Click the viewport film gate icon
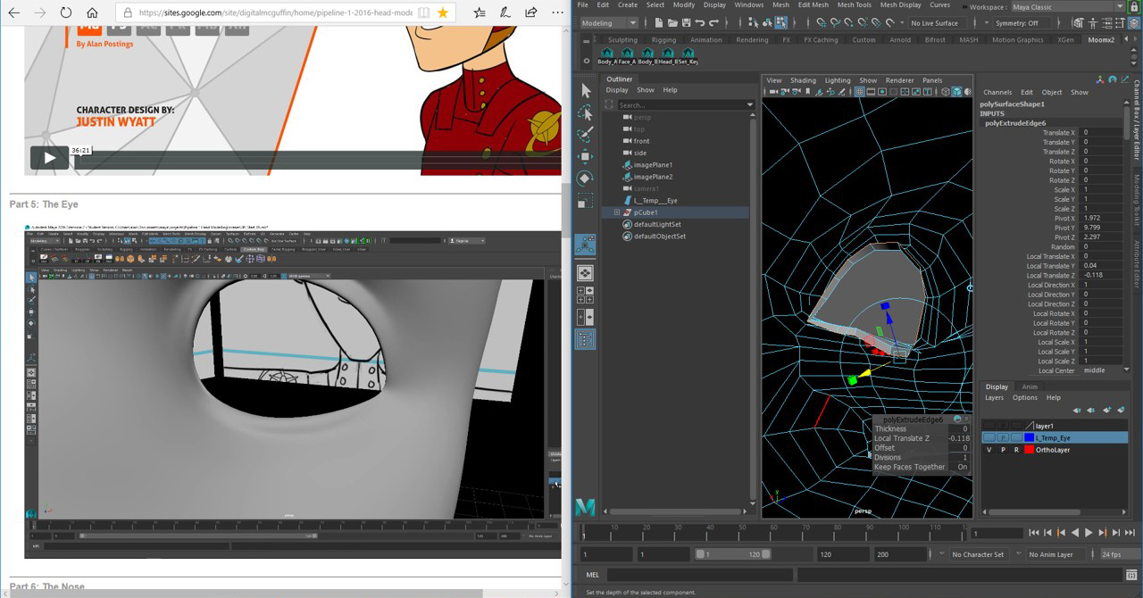The height and width of the screenshot is (598, 1143). coord(872,92)
